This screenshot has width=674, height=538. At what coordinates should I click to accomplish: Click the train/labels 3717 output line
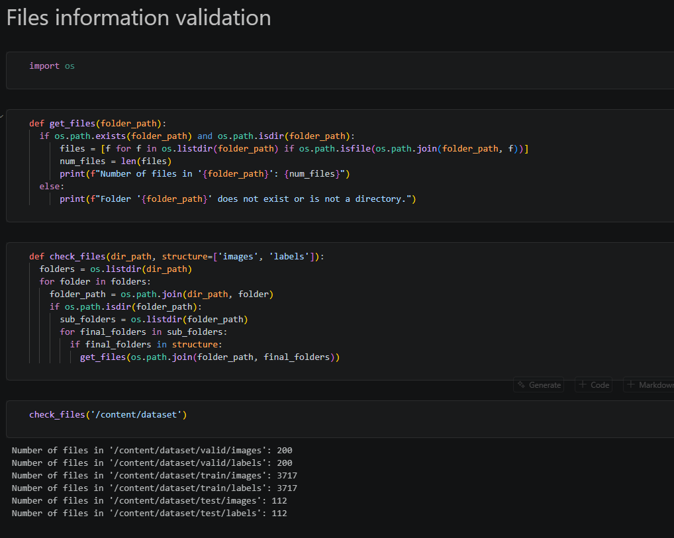[x=154, y=488]
